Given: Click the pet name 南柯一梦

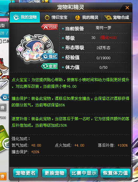Looking at the screenshot, I should click(x=103, y=28).
